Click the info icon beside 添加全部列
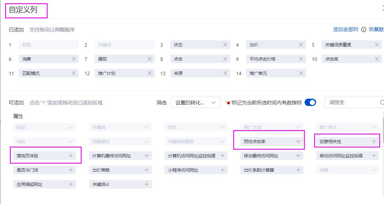This screenshot has height=204, width=384. [364, 30]
